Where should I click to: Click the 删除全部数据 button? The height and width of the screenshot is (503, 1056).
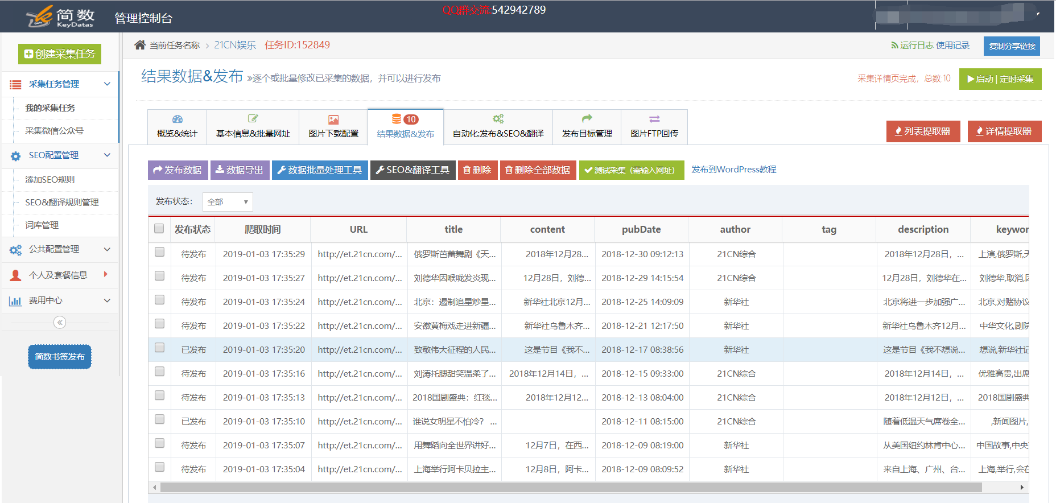(x=538, y=170)
